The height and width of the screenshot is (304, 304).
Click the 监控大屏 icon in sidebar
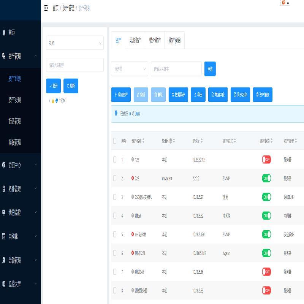(4, 284)
